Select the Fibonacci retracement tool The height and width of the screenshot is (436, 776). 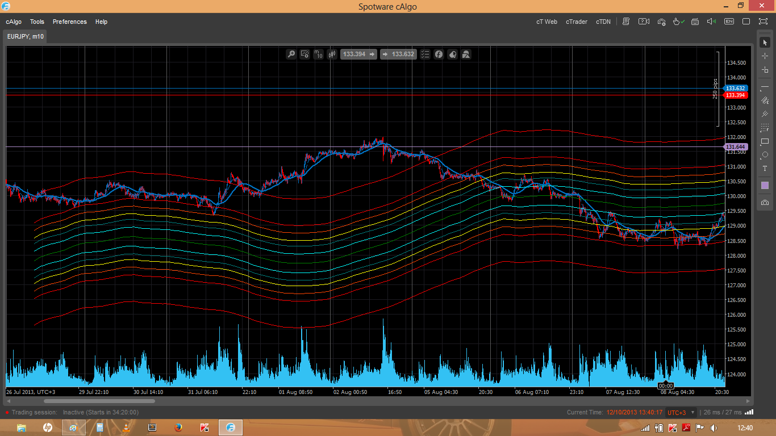coord(765,128)
